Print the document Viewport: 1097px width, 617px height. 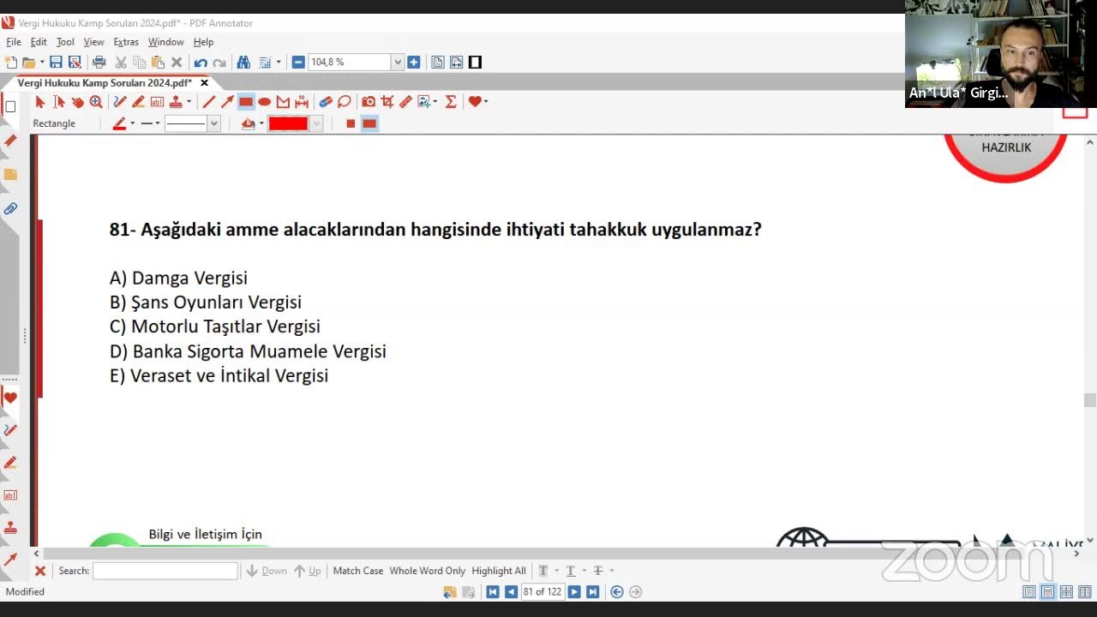click(99, 62)
